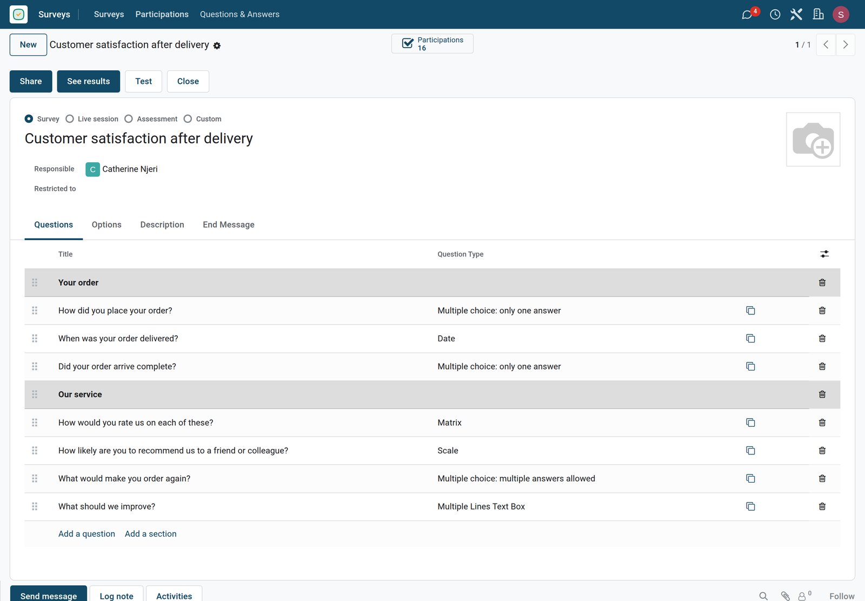Select the Custom radio option
The height and width of the screenshot is (601, 865).
pos(188,119)
